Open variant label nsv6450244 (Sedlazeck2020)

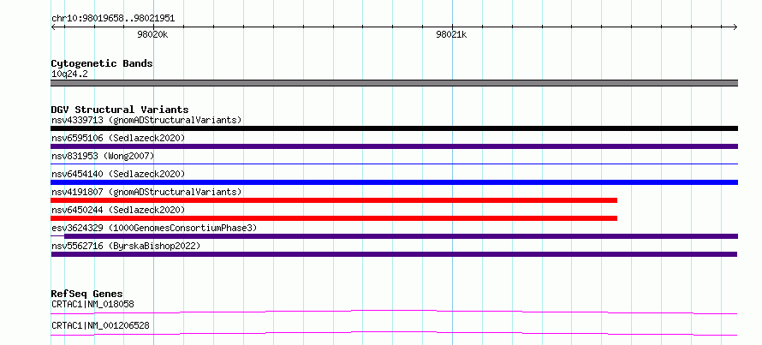point(118,210)
